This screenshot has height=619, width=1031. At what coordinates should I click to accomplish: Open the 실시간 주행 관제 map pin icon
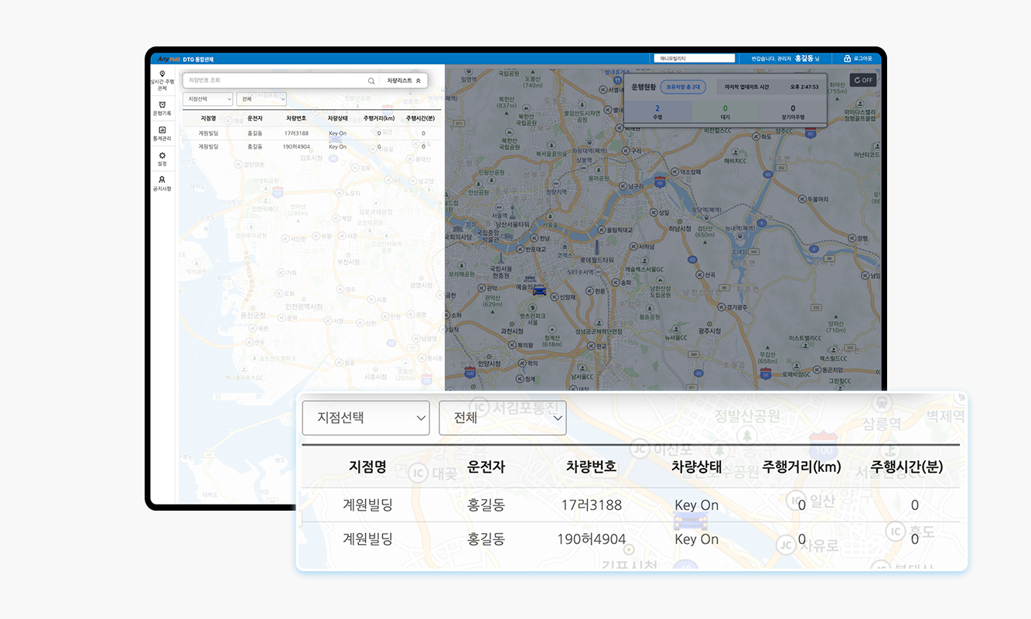pyautogui.click(x=162, y=74)
